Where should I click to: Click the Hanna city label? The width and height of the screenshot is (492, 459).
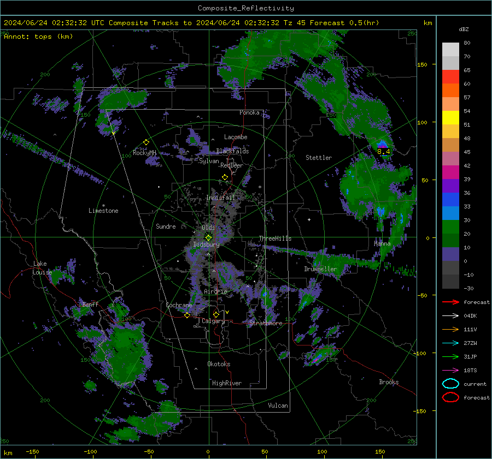pos(382,243)
